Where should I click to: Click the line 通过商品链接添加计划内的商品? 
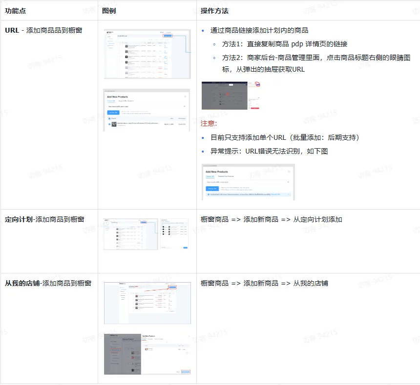pos(259,31)
